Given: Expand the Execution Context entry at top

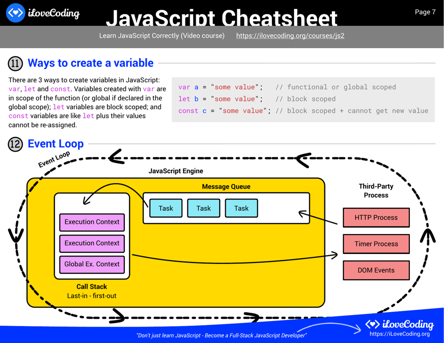Looking at the screenshot, I should (x=92, y=222).
